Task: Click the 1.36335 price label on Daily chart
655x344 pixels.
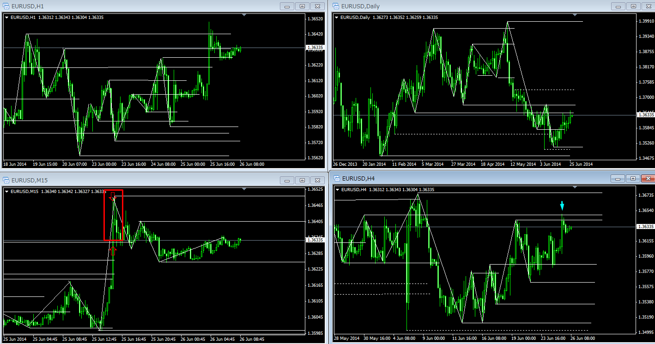Action: pyautogui.click(x=643, y=115)
